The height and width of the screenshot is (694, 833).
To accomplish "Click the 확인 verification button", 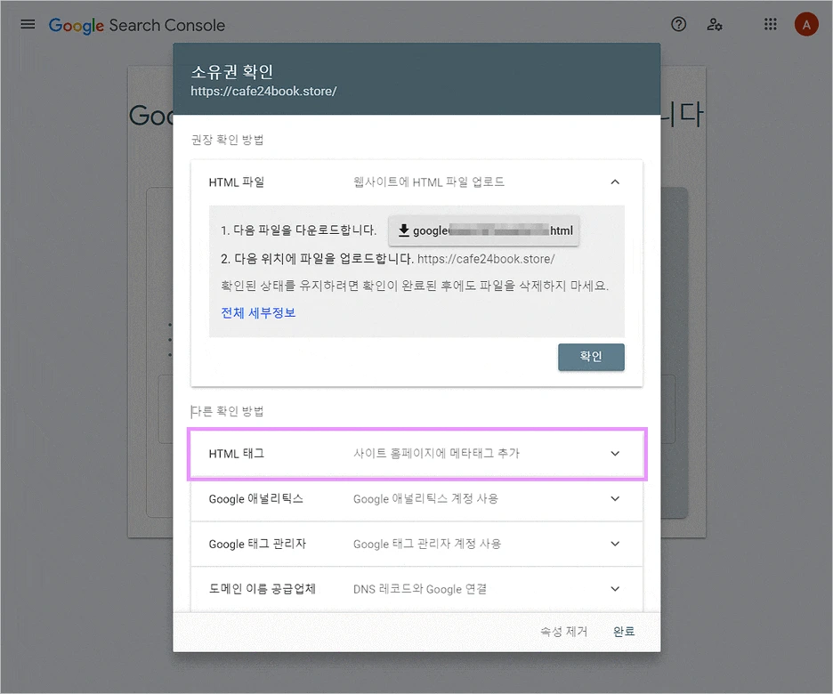I will click(x=591, y=357).
